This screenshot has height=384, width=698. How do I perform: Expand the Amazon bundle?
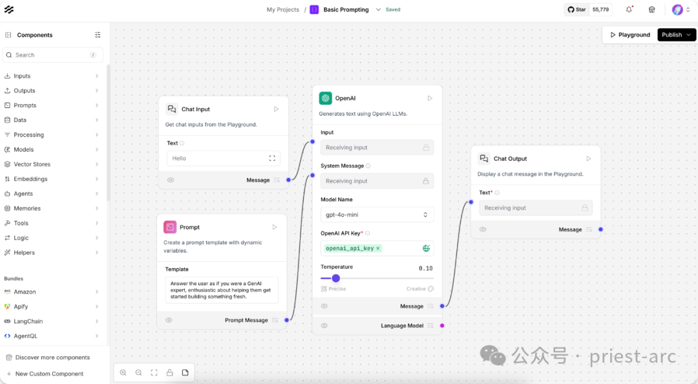click(52, 292)
